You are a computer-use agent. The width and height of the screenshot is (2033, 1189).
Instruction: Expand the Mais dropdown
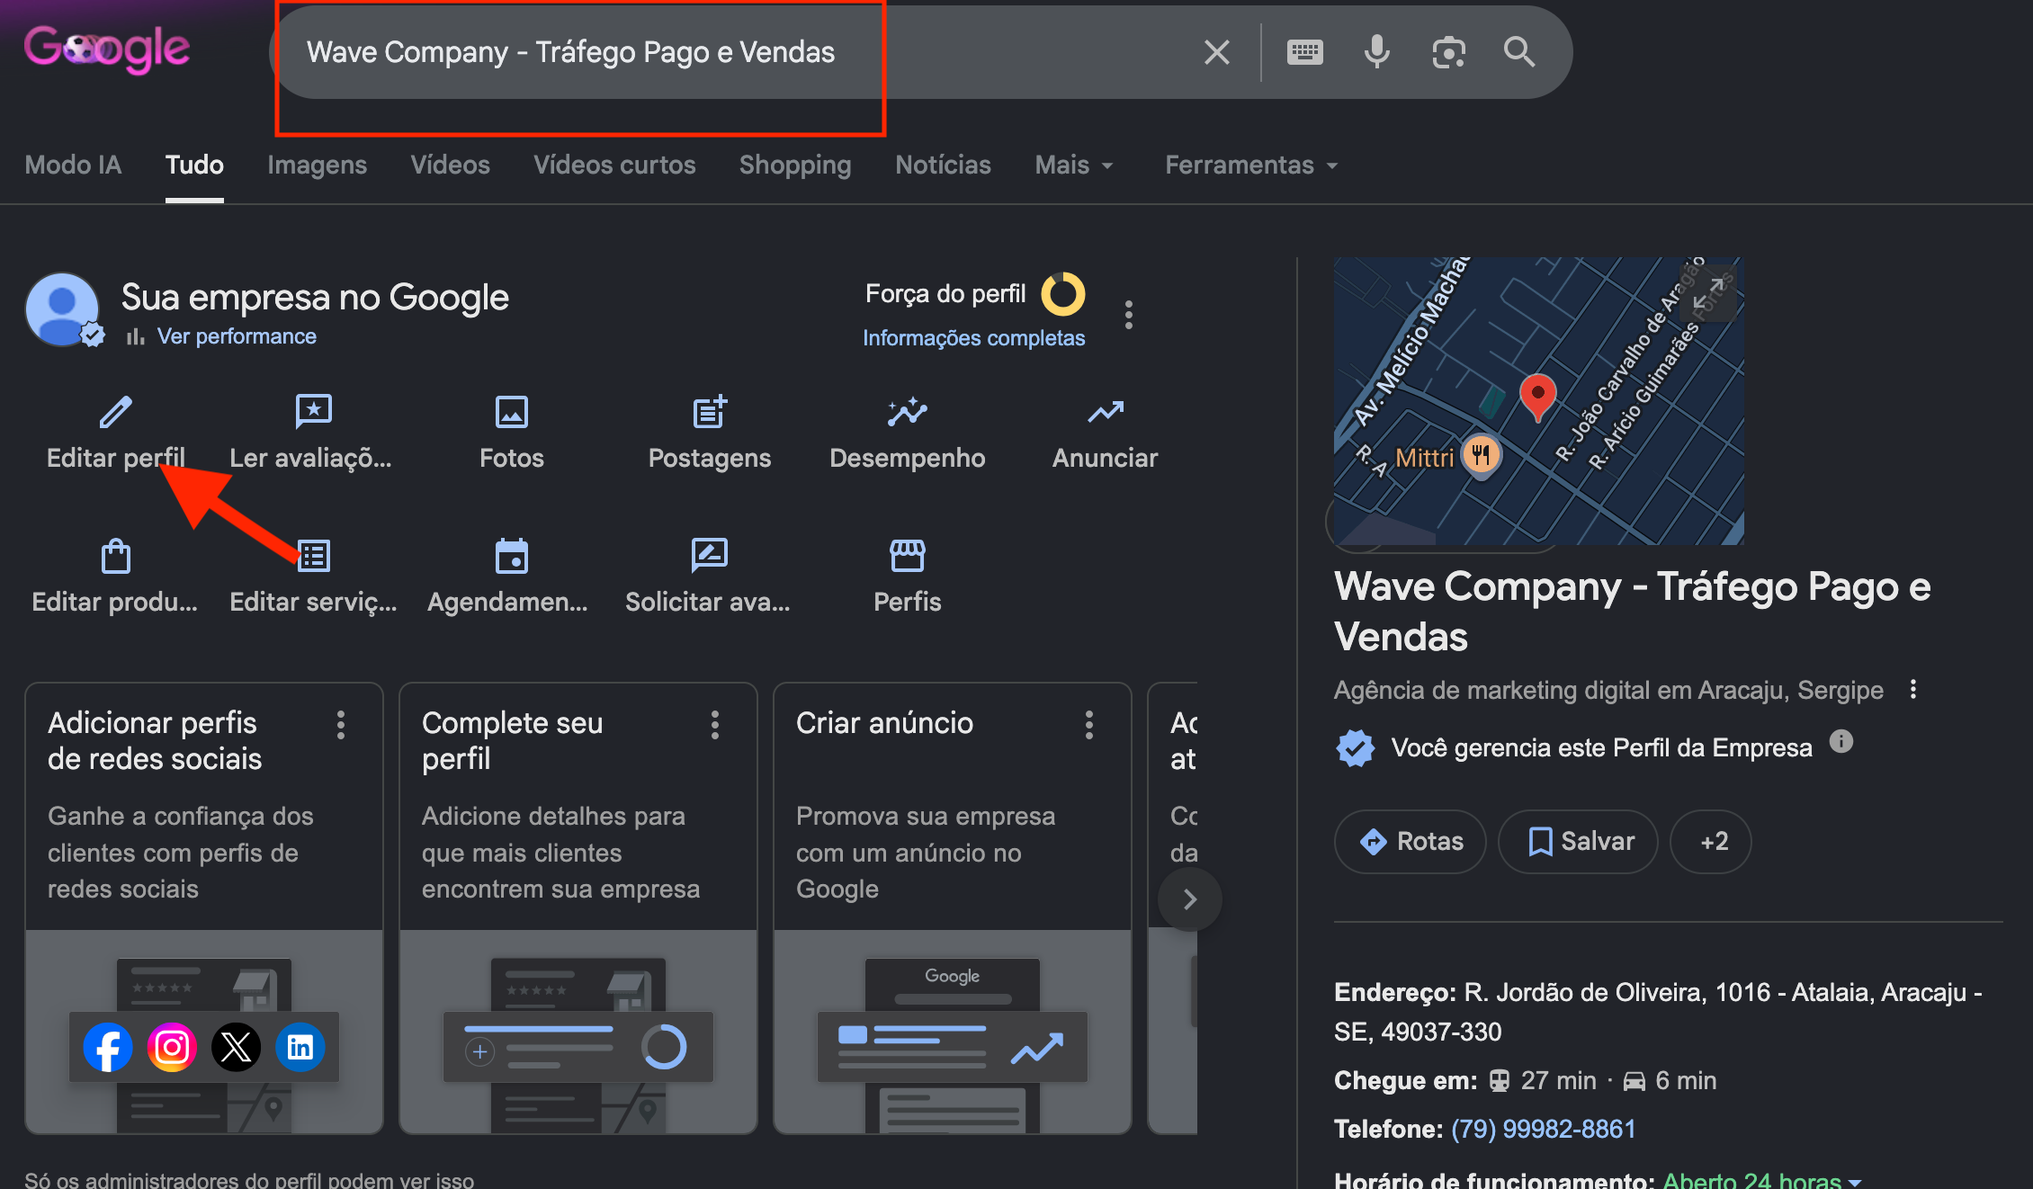(x=1074, y=165)
